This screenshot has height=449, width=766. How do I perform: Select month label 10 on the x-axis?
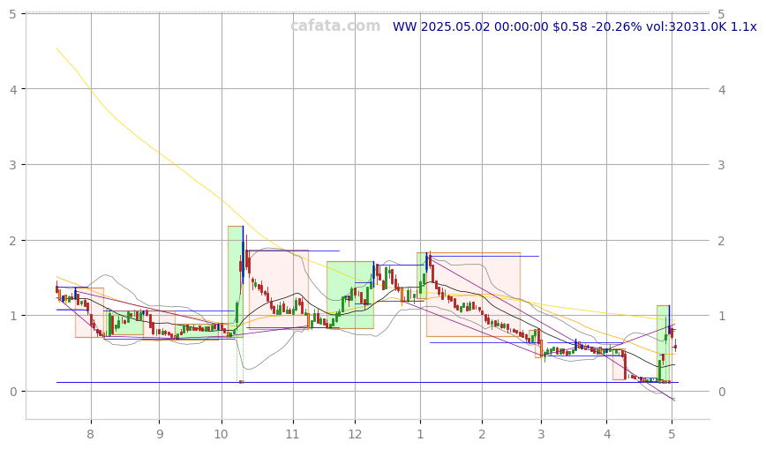pyautogui.click(x=222, y=434)
